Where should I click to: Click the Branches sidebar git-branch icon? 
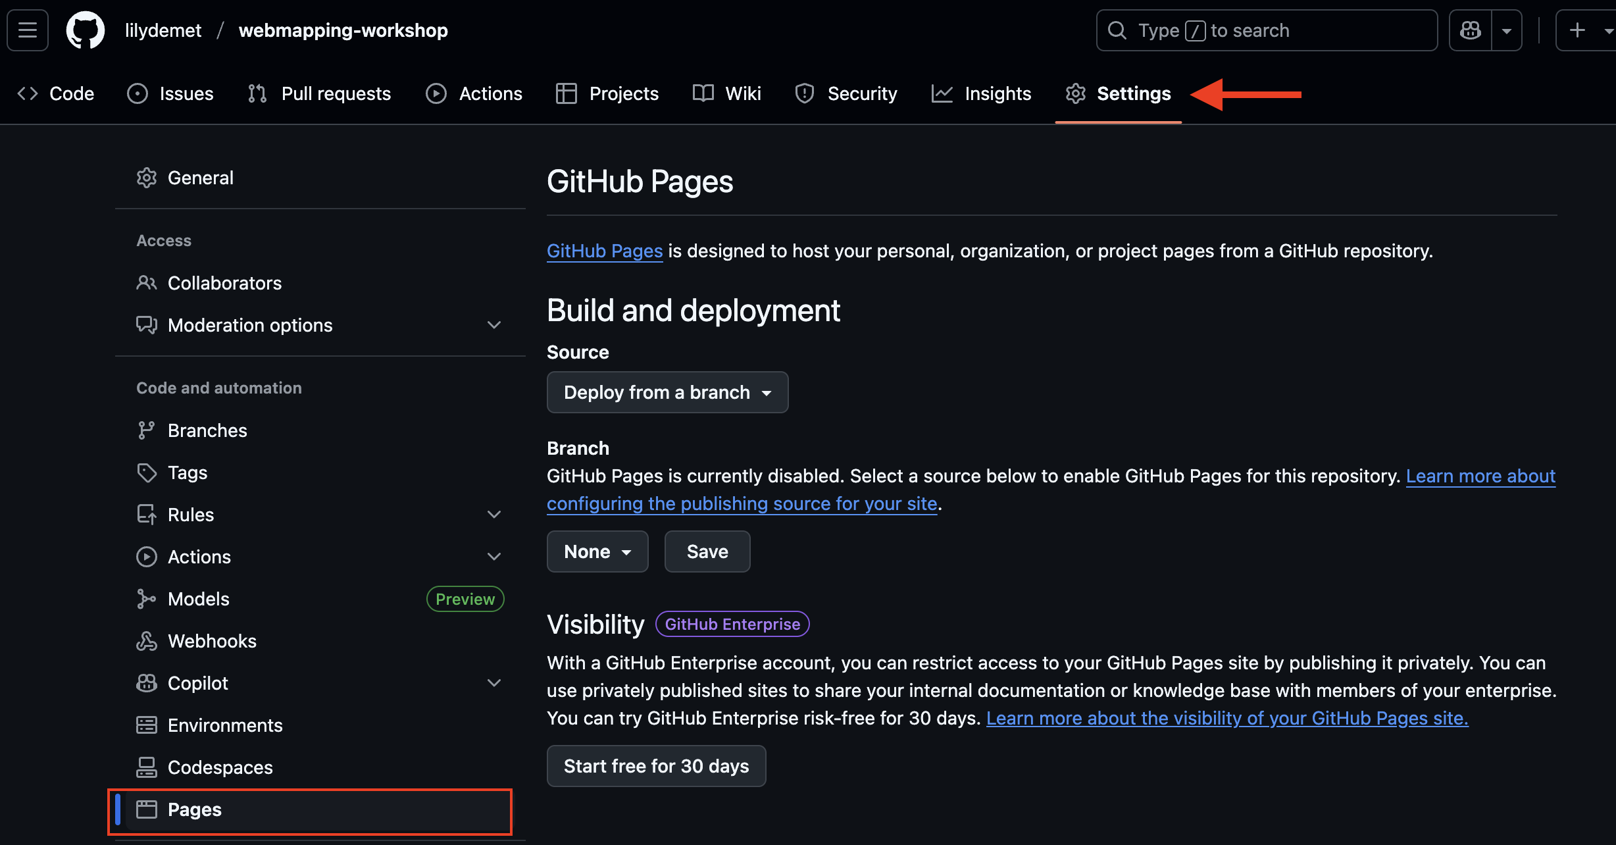click(147, 430)
